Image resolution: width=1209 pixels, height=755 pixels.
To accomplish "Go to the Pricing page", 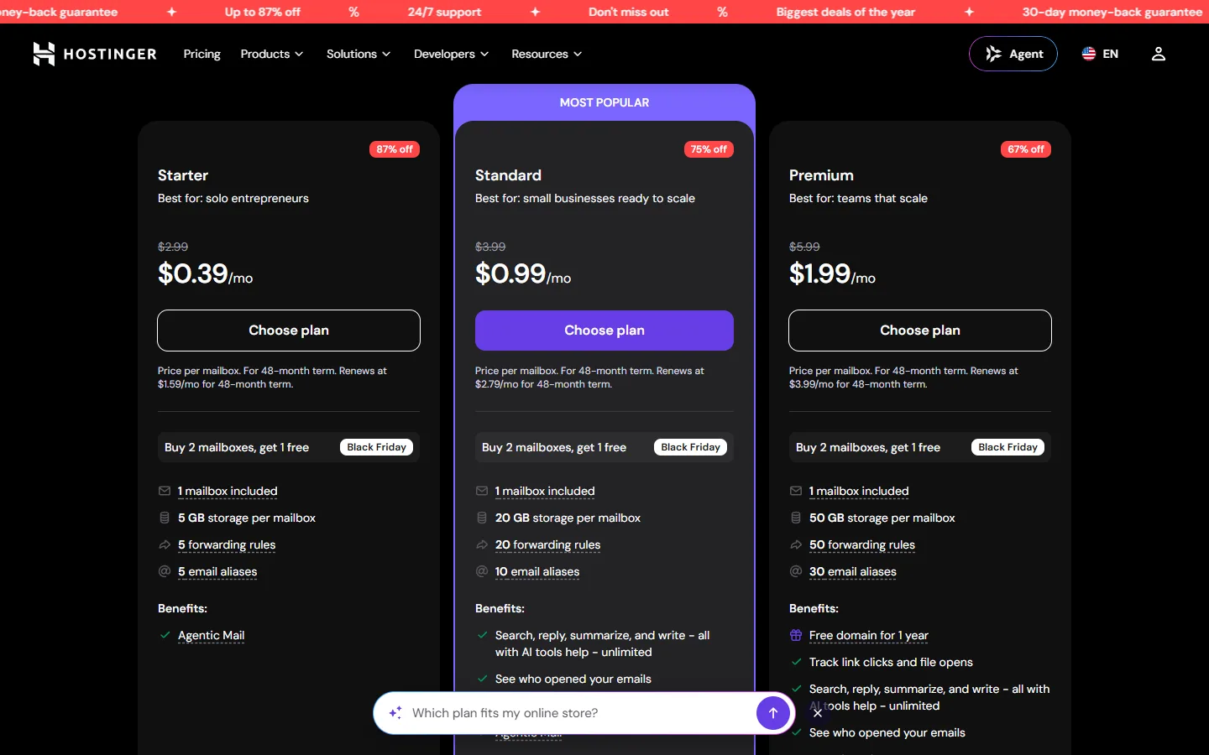I will coord(202,54).
